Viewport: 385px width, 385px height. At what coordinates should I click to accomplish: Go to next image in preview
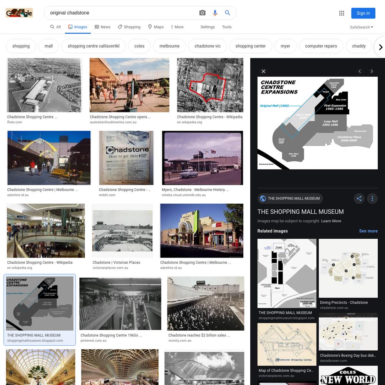click(x=372, y=71)
